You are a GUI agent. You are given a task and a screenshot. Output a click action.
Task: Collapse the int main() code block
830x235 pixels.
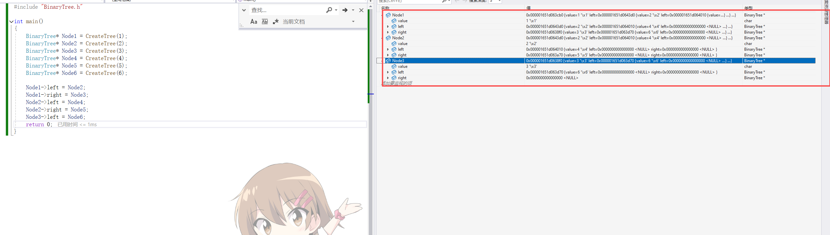(11, 21)
